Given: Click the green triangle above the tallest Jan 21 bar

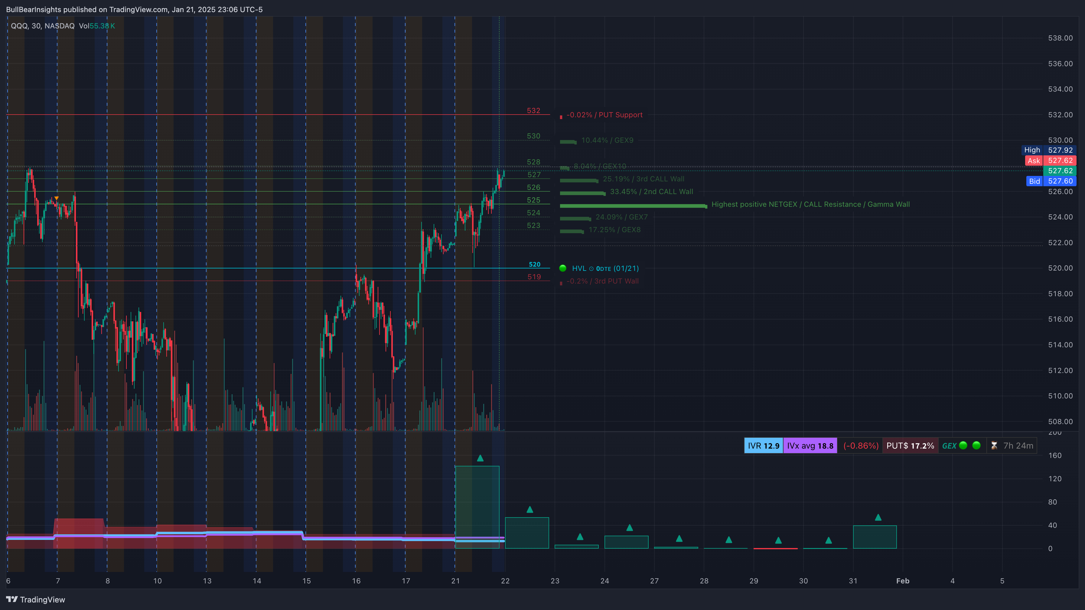Looking at the screenshot, I should click(480, 458).
